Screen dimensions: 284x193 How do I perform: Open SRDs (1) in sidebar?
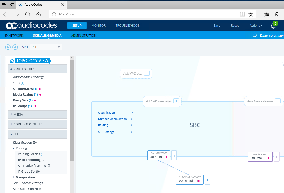18,83
